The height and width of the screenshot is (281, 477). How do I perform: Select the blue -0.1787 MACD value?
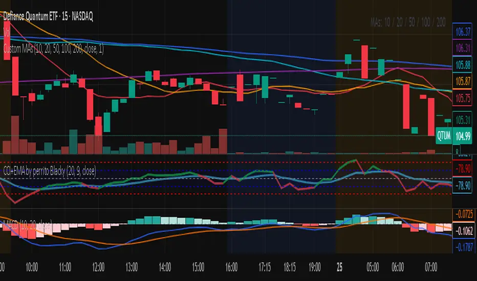463,247
